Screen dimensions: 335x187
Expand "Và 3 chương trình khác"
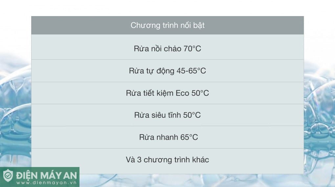click(167, 160)
